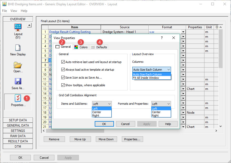Expand the Columns Auto Size Each Column combobox

tap(152, 70)
